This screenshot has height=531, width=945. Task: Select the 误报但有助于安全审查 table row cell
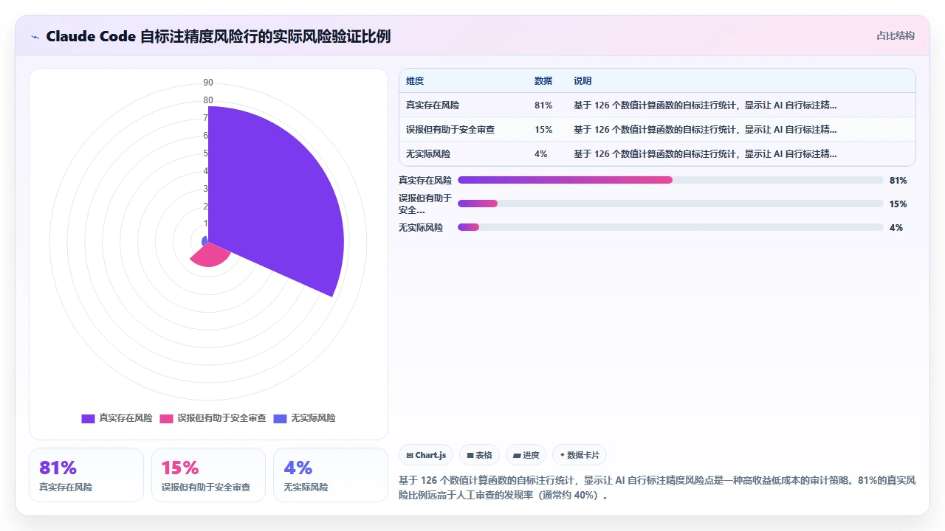click(x=450, y=130)
